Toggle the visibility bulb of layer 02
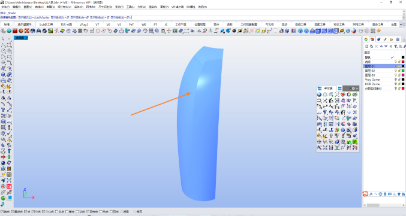Viewport: 406px width, 216px height. 396,71
